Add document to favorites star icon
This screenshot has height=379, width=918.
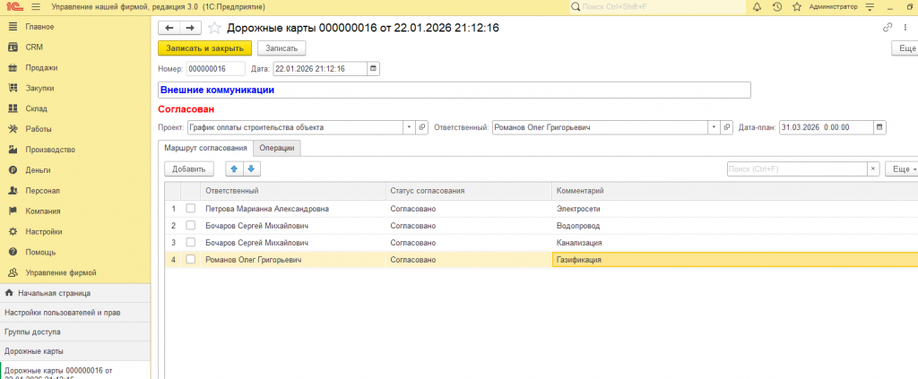pos(215,28)
